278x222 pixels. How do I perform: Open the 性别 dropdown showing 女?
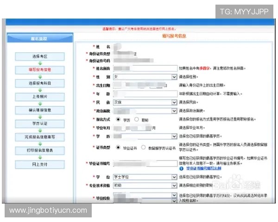click(145, 77)
